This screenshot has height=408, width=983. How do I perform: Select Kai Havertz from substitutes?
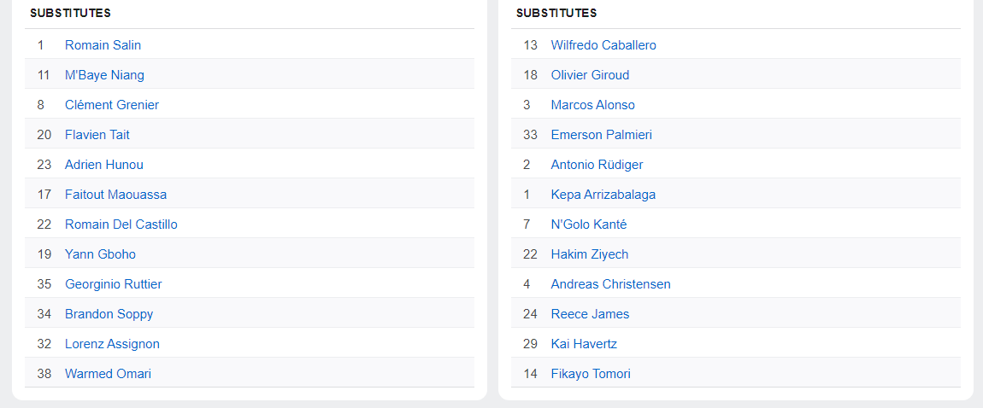click(x=584, y=344)
